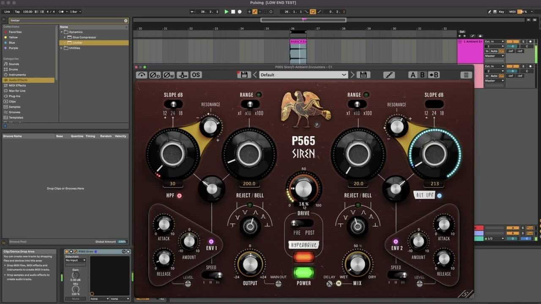The image size is (541, 304).
Task: Open the plugin hamburger menu
Action: click(466, 75)
